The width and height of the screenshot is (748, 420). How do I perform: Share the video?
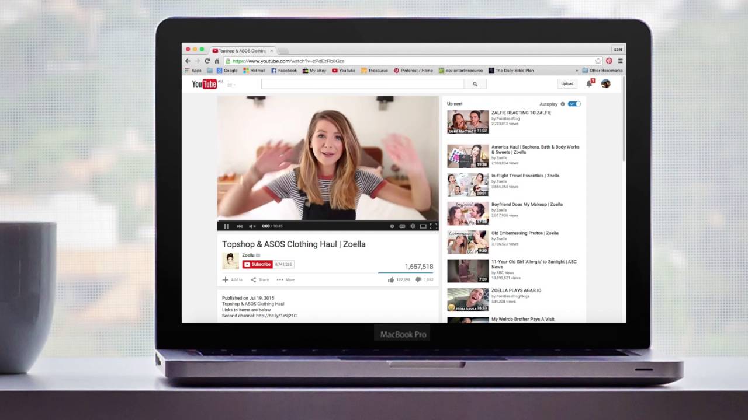(260, 280)
